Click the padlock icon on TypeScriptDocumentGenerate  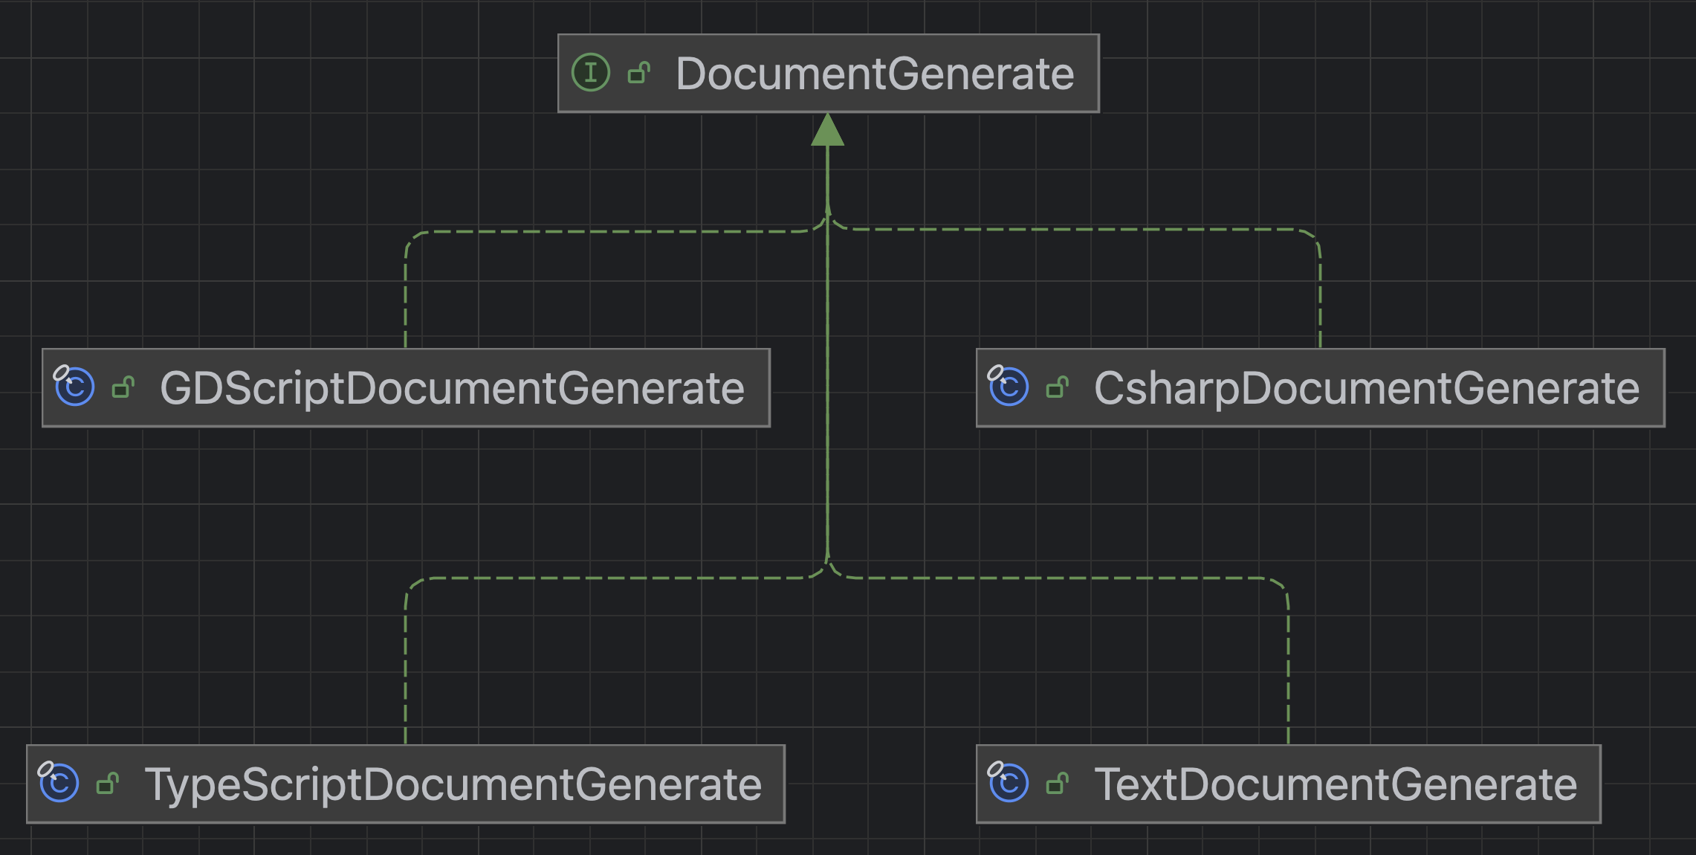(109, 783)
